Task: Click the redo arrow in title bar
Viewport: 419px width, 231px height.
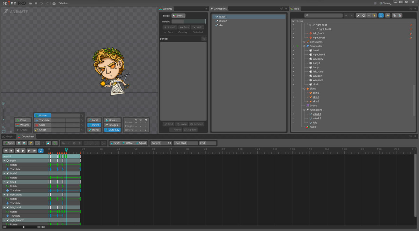Action: 47,3
